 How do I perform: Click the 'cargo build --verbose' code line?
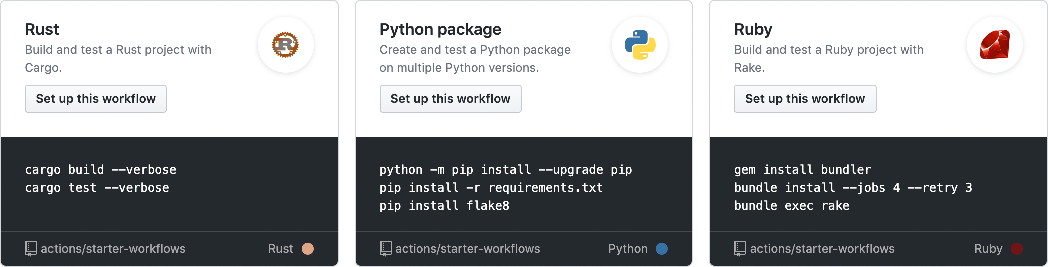coord(101,170)
